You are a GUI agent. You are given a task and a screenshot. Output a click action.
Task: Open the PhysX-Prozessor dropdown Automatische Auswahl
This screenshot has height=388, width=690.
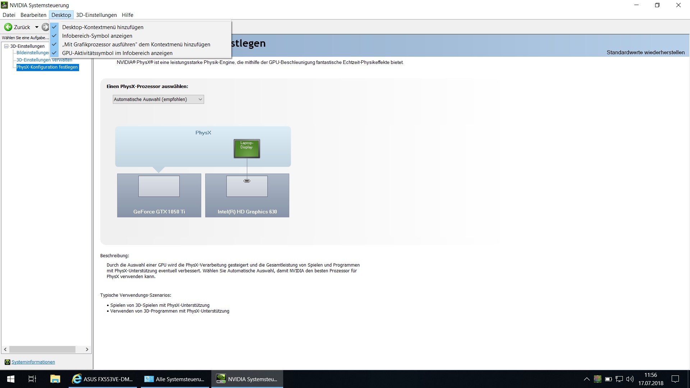click(x=158, y=100)
